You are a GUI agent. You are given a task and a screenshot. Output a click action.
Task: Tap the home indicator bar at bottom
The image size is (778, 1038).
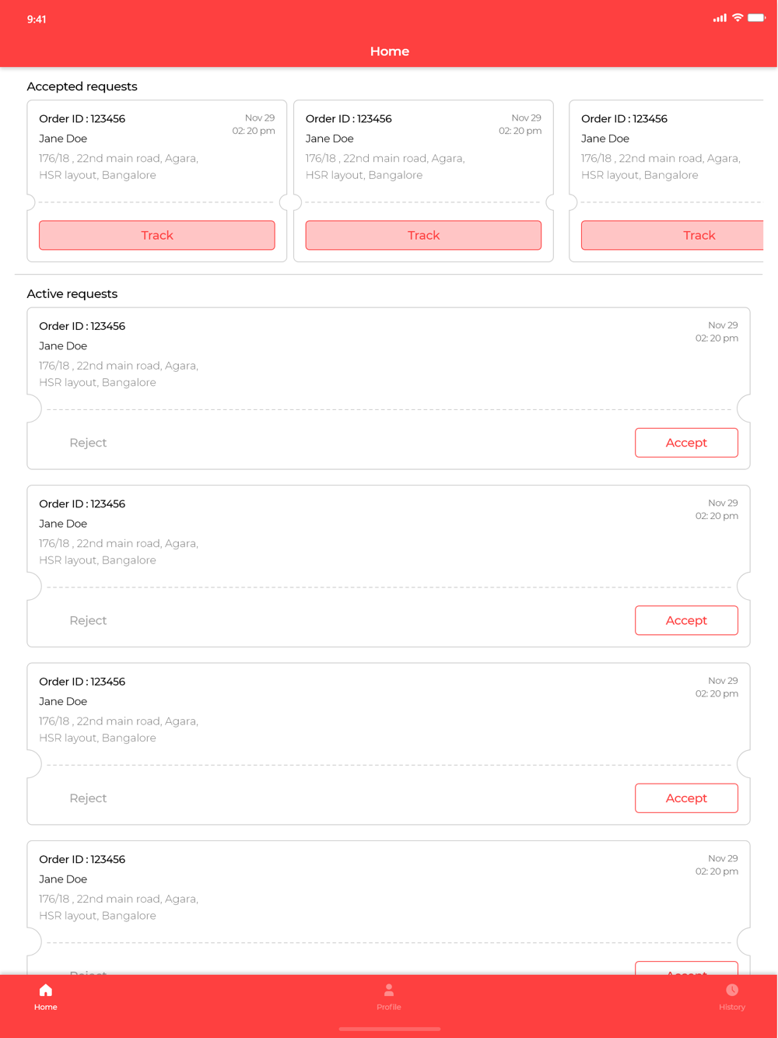tap(389, 1029)
